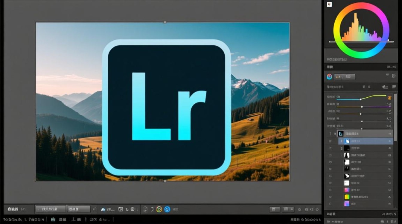Click the square framed icon in bottom toolbar

(x=121, y=209)
